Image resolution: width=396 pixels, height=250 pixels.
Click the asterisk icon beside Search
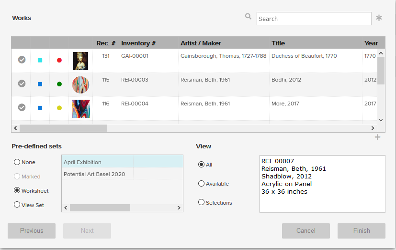pyautogui.click(x=379, y=18)
